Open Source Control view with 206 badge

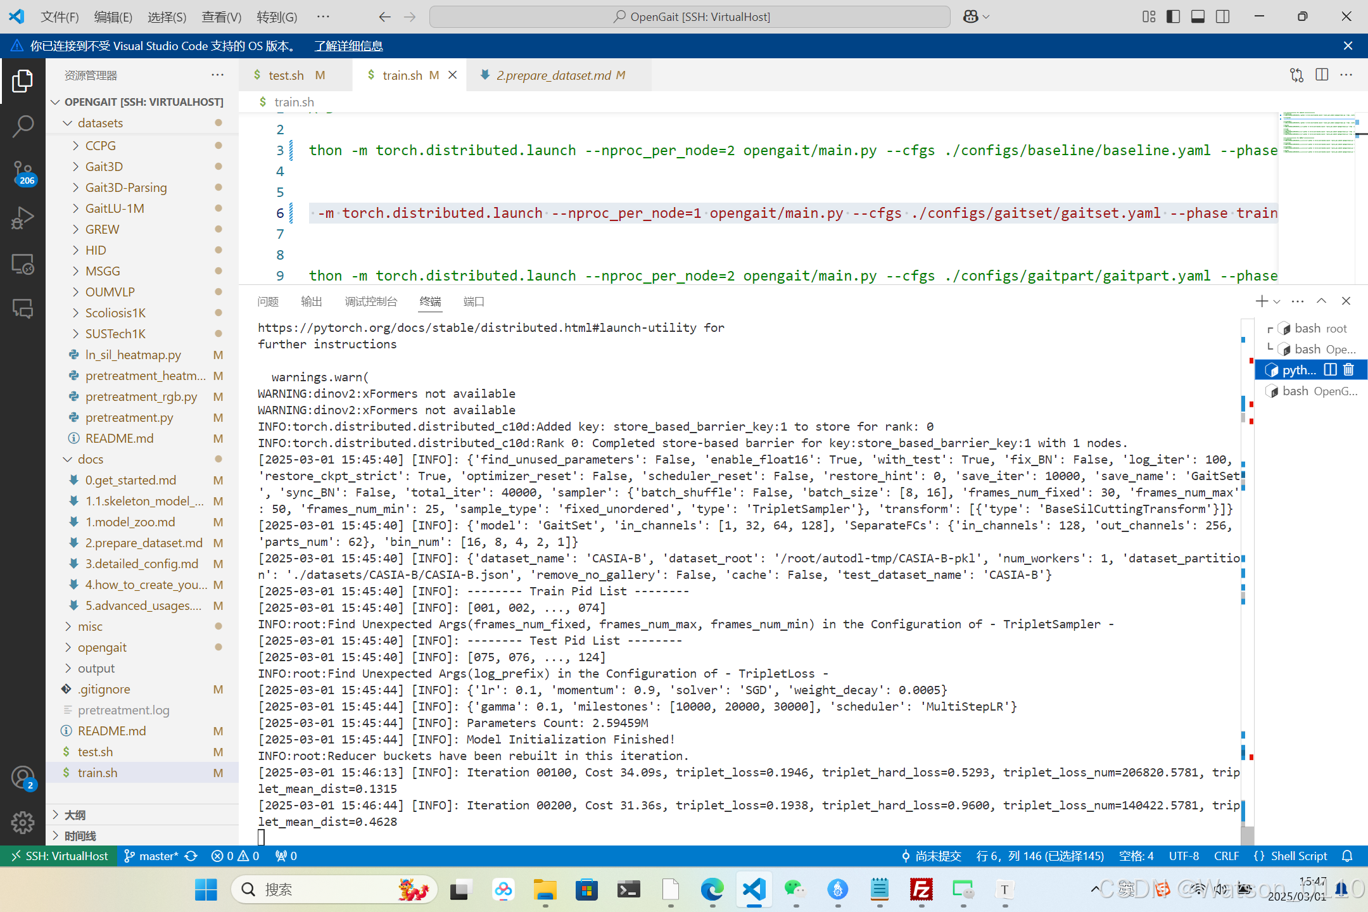pyautogui.click(x=23, y=172)
